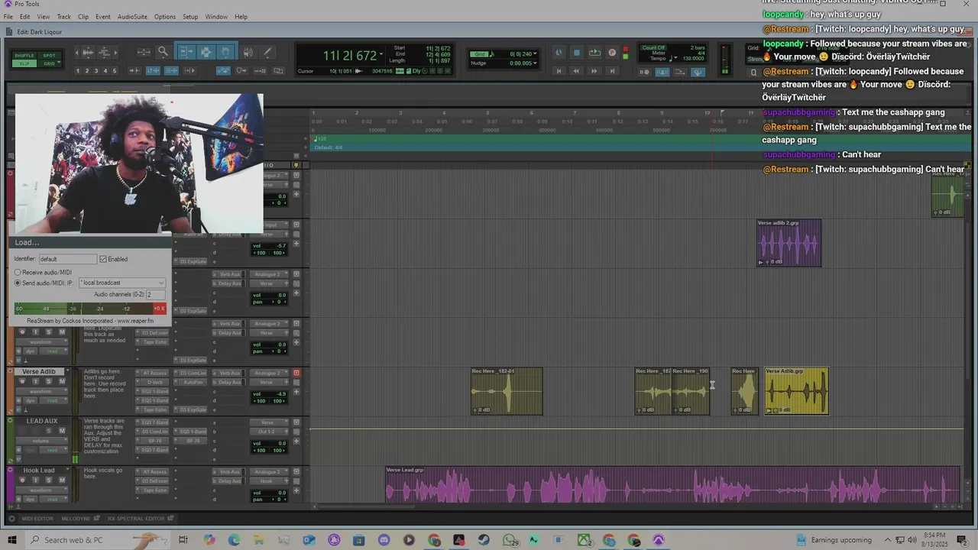Switch to MIDI EDITOR tab
This screenshot has width=978, height=550.
[x=37, y=519]
